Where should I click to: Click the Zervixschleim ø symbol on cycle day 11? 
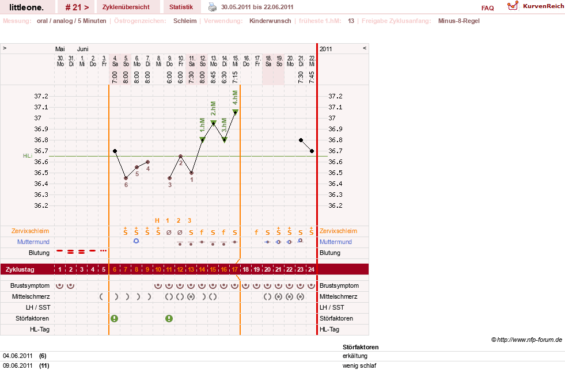tap(169, 233)
